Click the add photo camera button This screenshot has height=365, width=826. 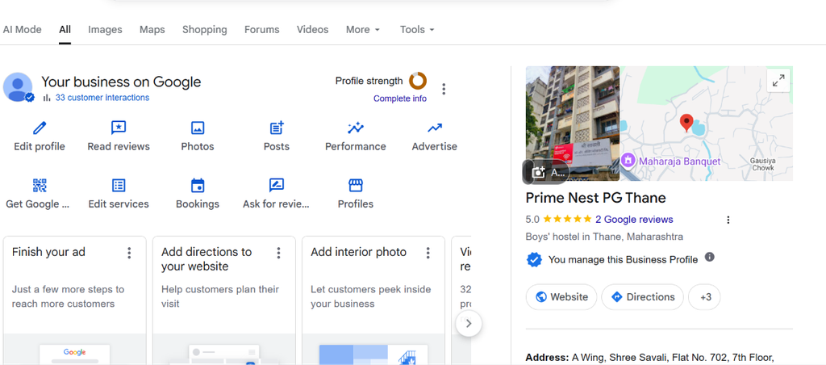click(x=546, y=172)
